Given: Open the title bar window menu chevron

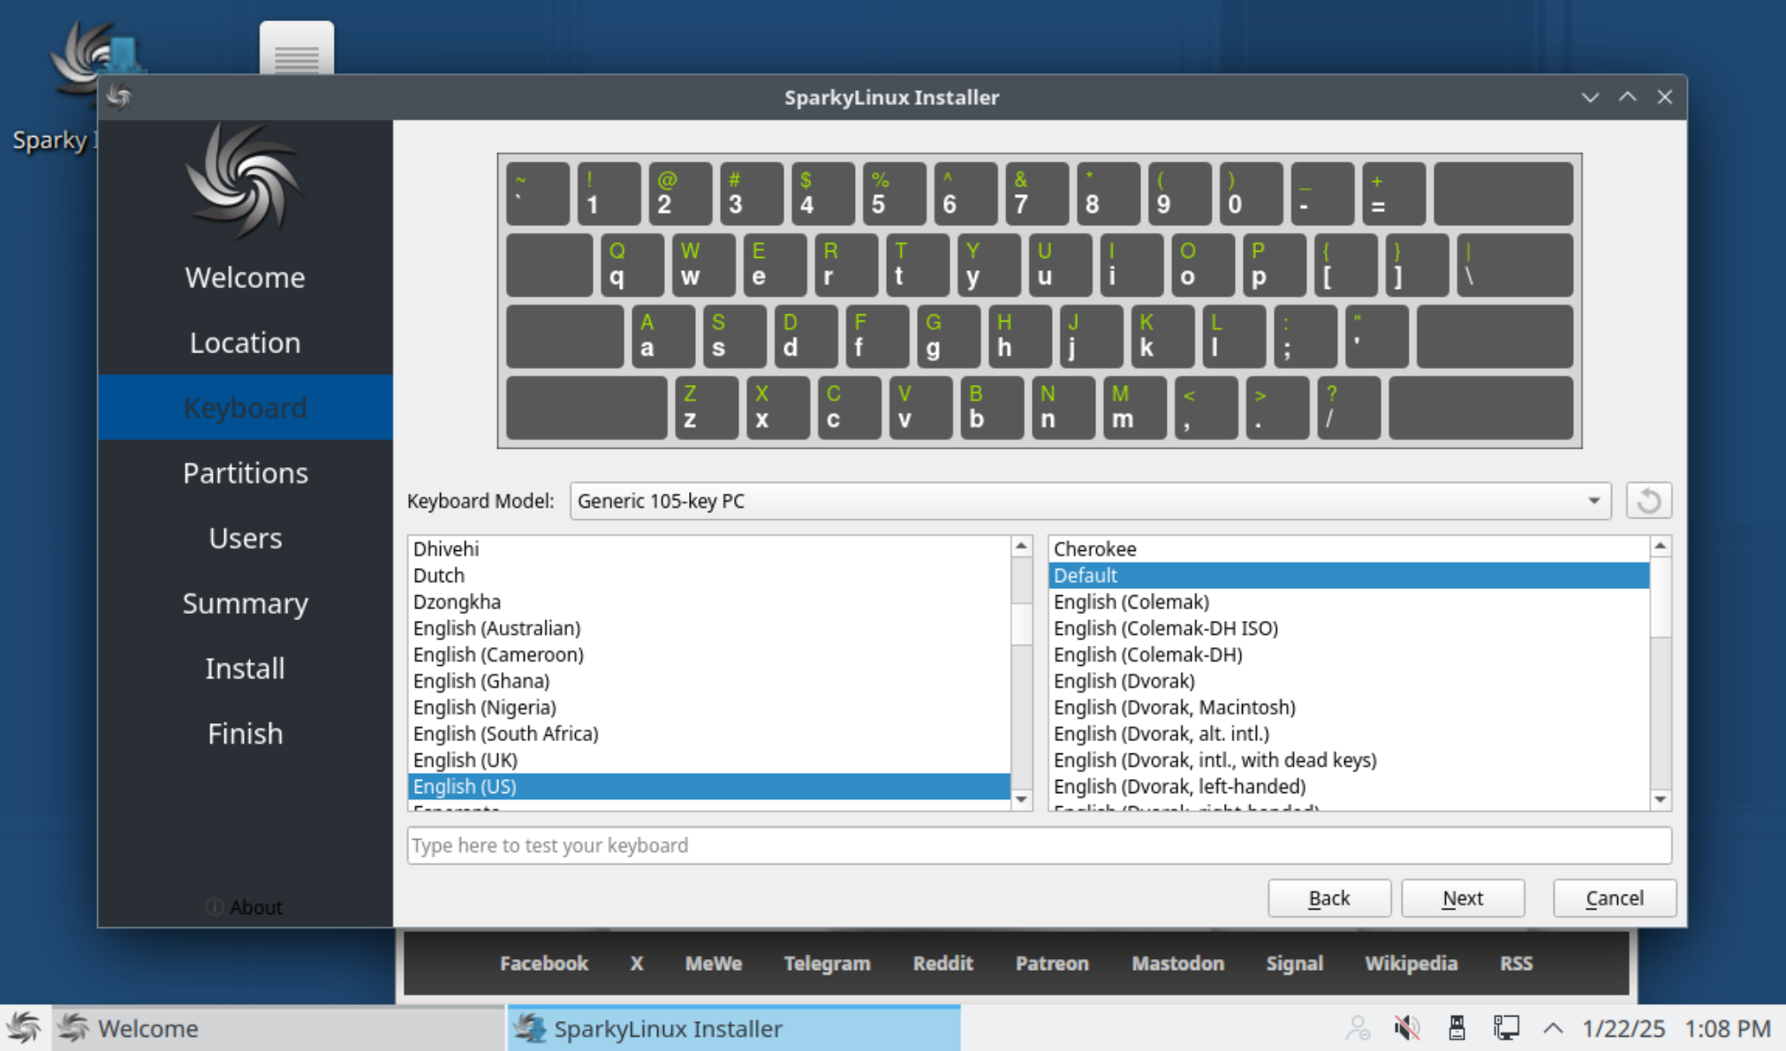Looking at the screenshot, I should coord(1589,97).
